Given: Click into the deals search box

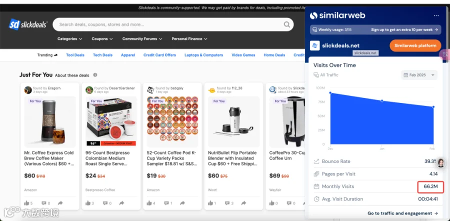Looking at the screenshot, I should coord(173,24).
